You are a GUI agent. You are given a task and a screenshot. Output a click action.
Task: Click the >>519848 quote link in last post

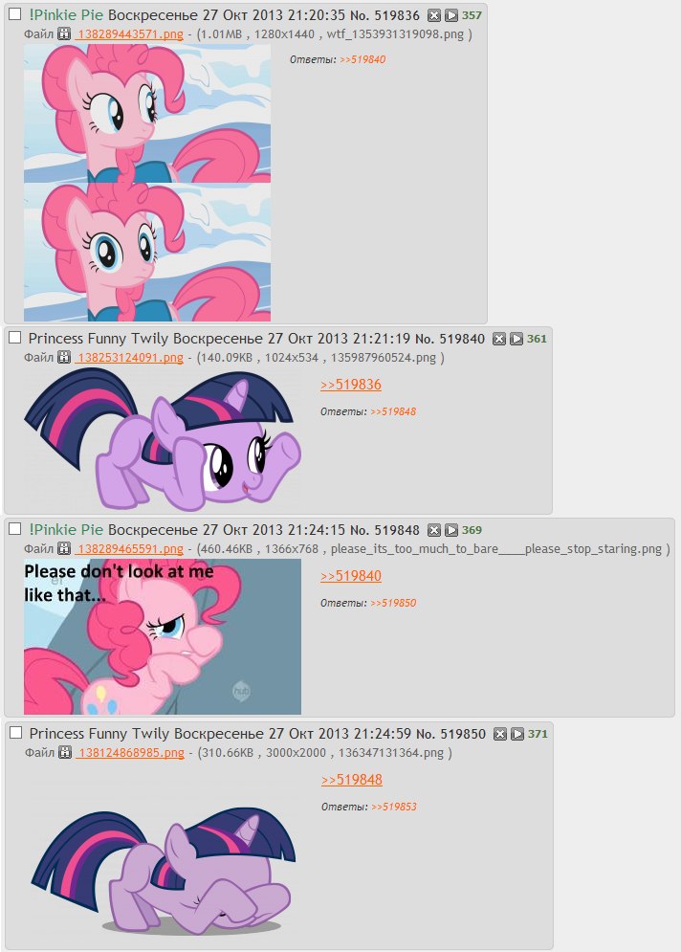pyautogui.click(x=351, y=780)
